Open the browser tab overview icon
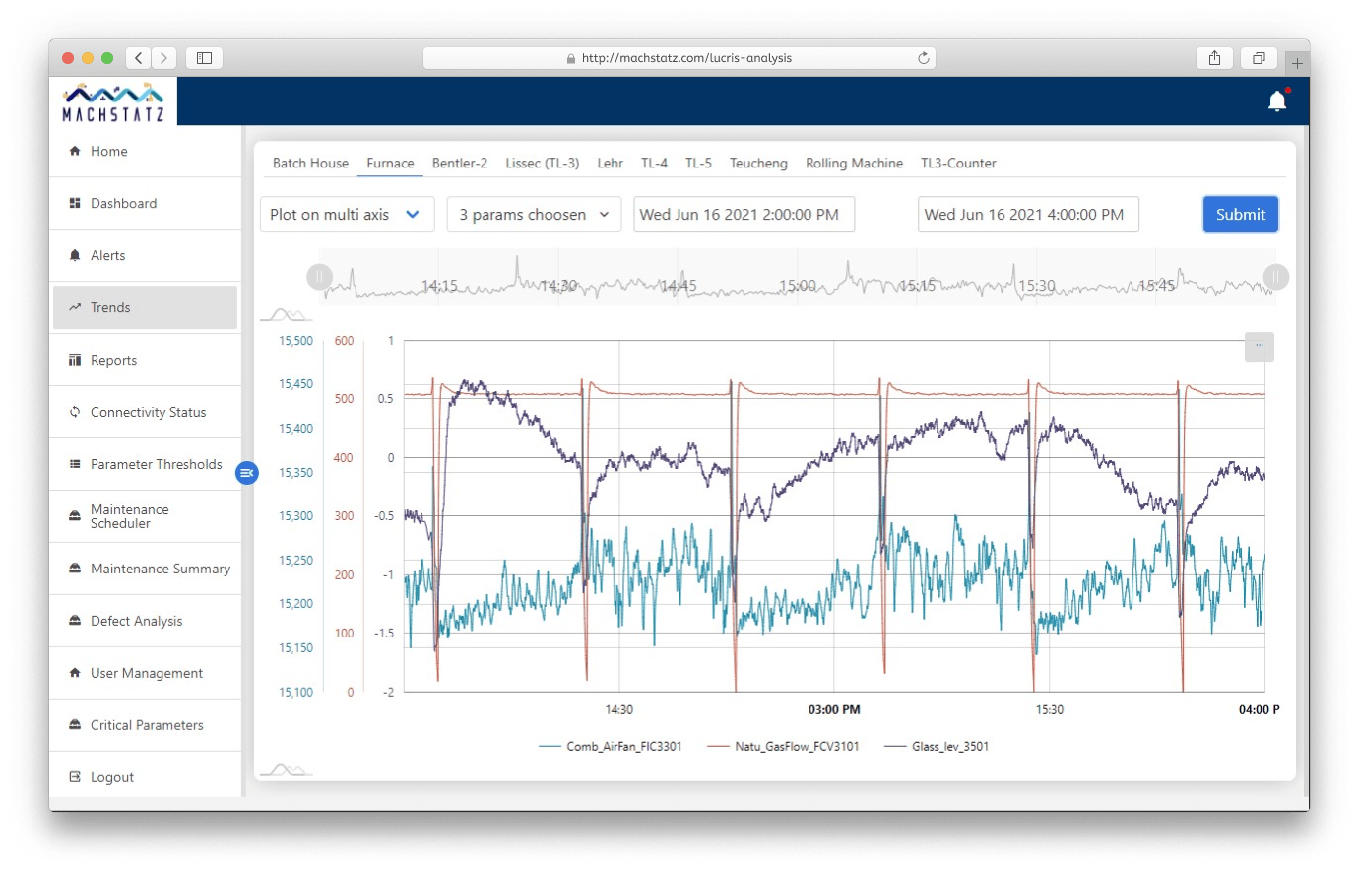Screen dimensions: 1359x871 tap(1258, 58)
